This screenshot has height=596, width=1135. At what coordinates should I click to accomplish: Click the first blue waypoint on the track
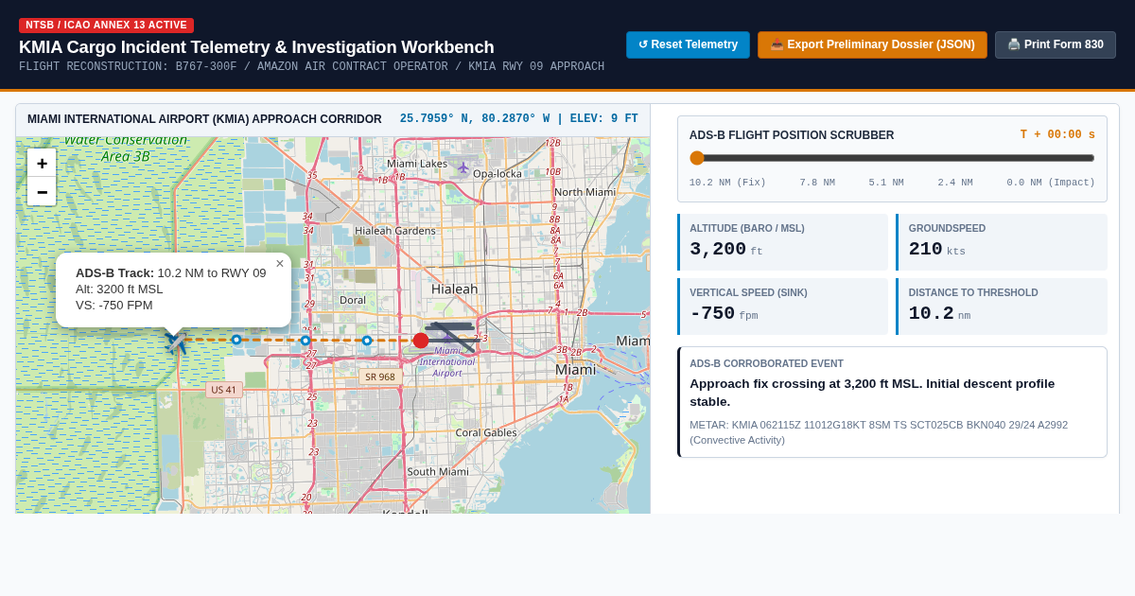coord(236,340)
